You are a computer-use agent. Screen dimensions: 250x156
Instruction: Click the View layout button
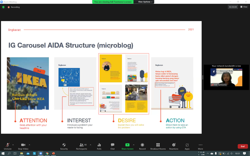244,7
